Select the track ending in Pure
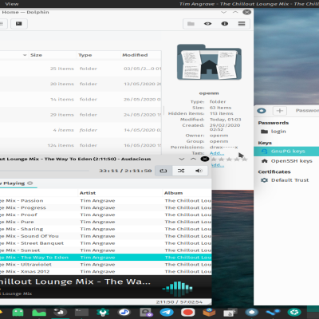The image size is (319, 319). click(x=106, y=222)
